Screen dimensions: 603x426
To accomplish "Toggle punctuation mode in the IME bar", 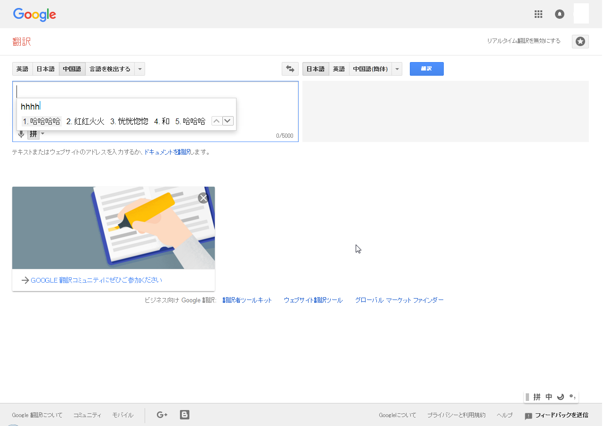I will (571, 396).
